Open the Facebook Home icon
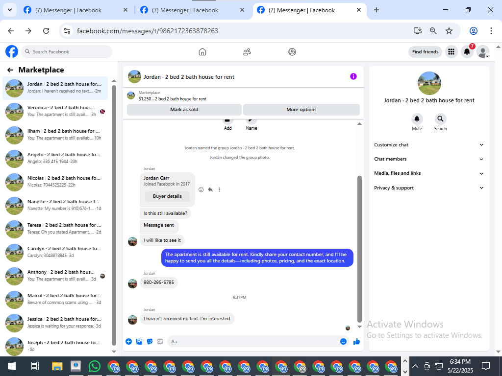This screenshot has height=376, width=502. pyautogui.click(x=202, y=52)
